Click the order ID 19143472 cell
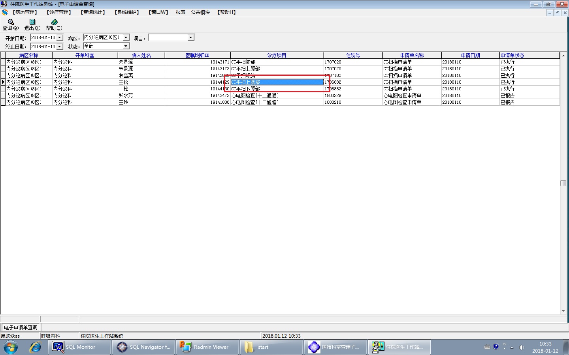Image resolution: width=569 pixels, height=355 pixels. pyautogui.click(x=198, y=95)
